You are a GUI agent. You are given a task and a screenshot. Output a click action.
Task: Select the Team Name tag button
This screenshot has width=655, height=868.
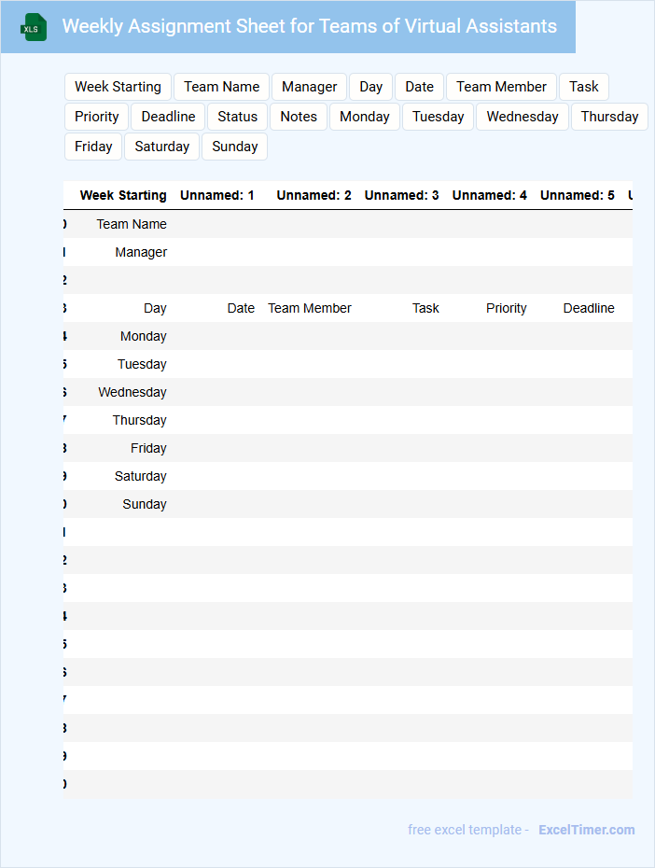221,87
